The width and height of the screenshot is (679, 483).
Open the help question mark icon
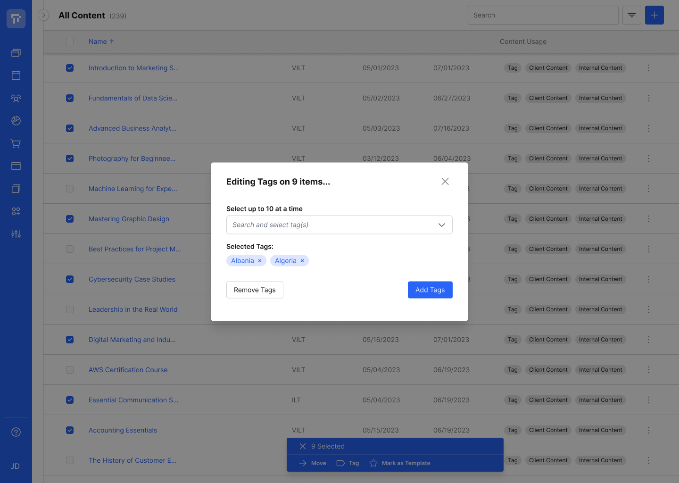(16, 432)
